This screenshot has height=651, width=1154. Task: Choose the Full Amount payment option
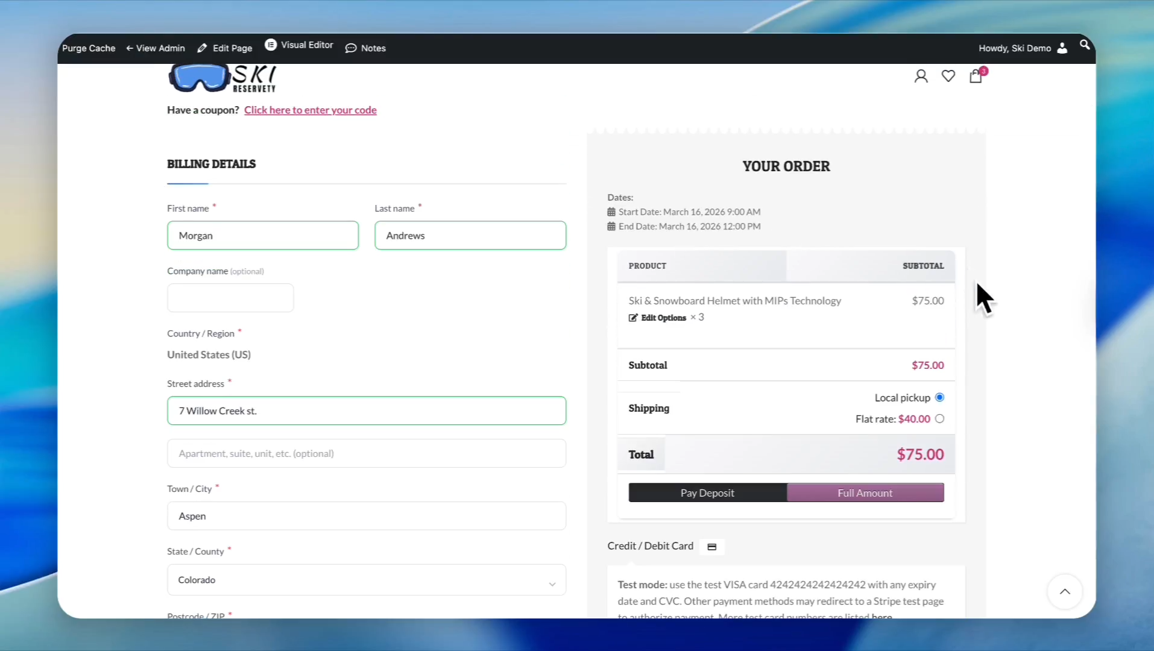click(x=865, y=493)
